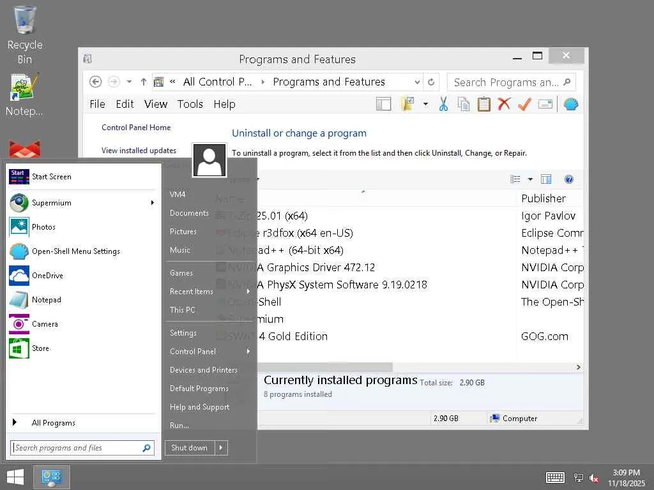Viewport: 654px width, 490px height.
Task: Click the horizontal scrollbar in program list
Action: click(x=324, y=367)
